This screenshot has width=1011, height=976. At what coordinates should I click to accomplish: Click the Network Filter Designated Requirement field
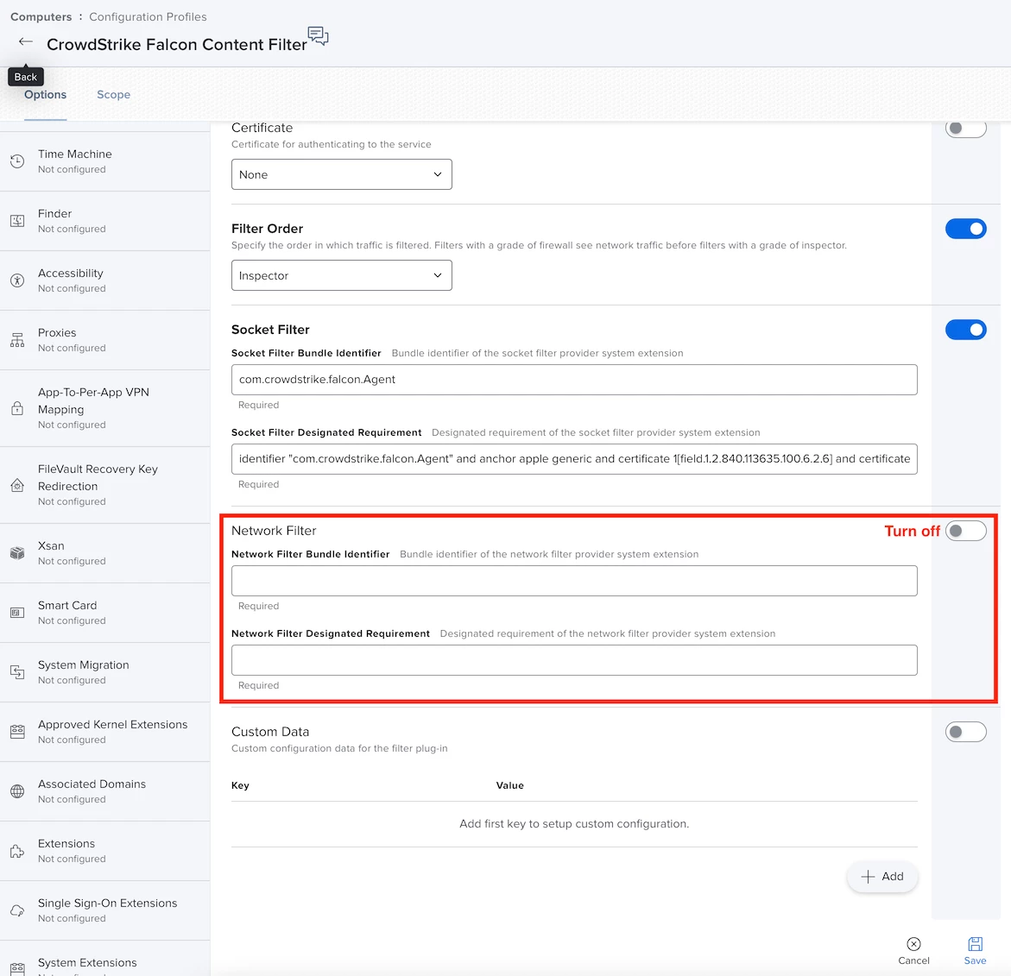point(574,660)
